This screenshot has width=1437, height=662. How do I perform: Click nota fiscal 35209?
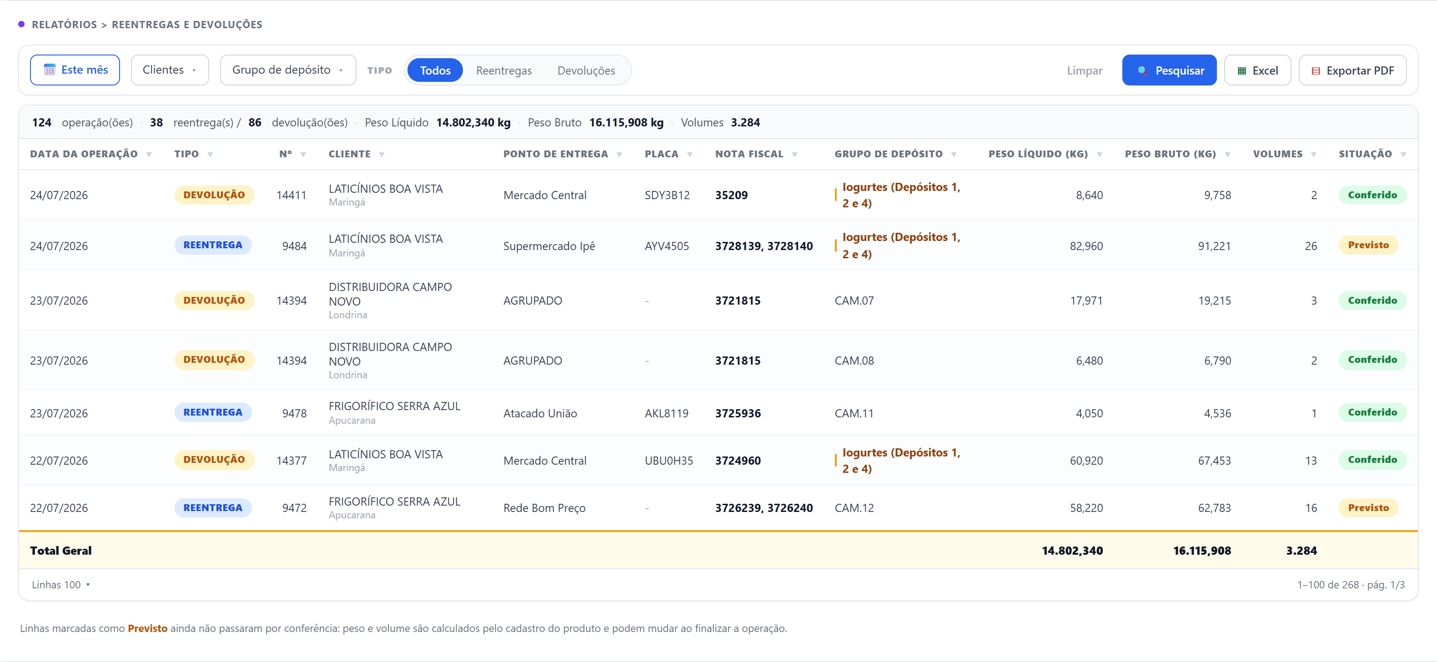pyautogui.click(x=731, y=195)
